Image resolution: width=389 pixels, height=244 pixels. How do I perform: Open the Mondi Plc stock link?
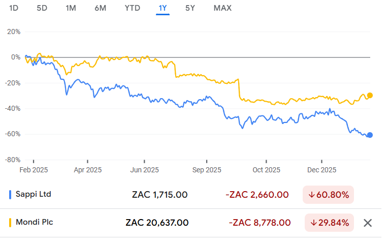[35, 223]
